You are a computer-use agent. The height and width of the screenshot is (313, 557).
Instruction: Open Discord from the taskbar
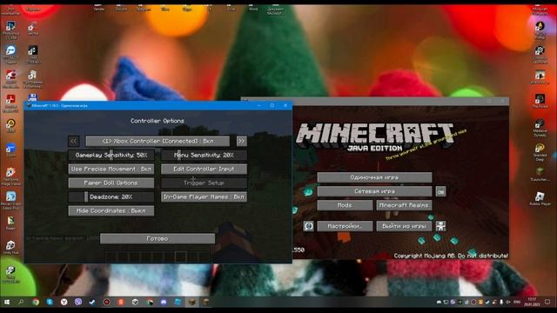point(164,302)
